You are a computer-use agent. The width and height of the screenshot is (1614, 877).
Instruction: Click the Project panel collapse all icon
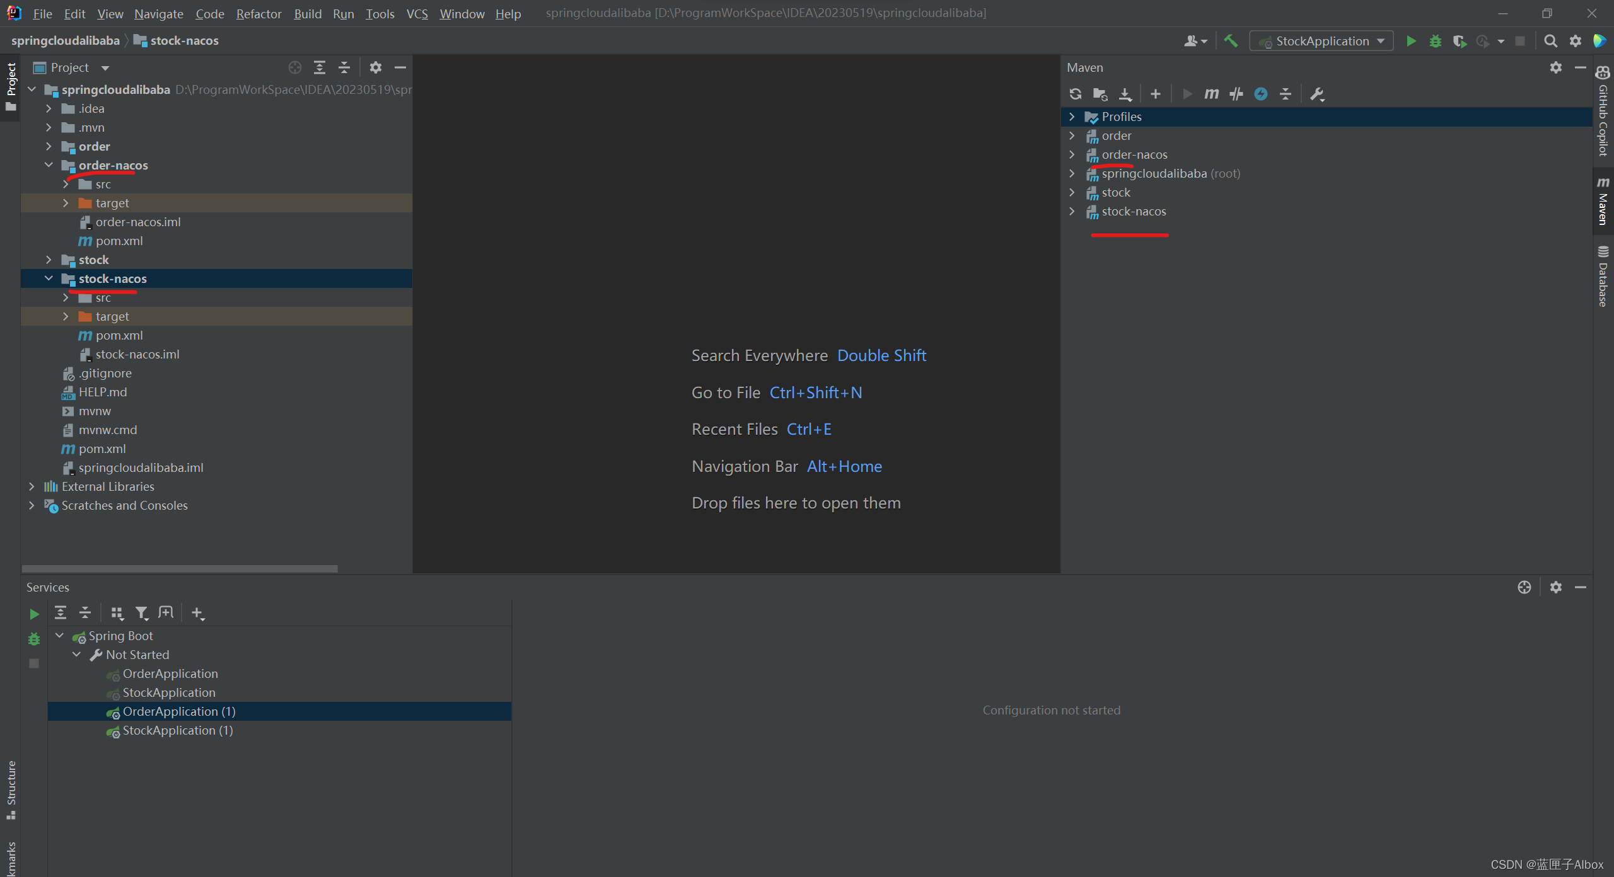click(x=344, y=67)
